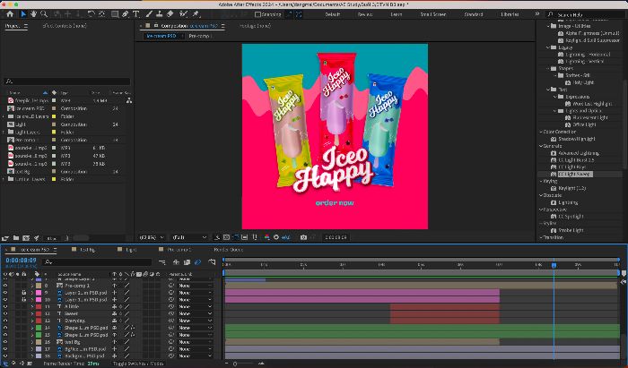Unlock layer 9 lock icon
Image resolution: width=628 pixels, height=368 pixels.
click(x=24, y=293)
